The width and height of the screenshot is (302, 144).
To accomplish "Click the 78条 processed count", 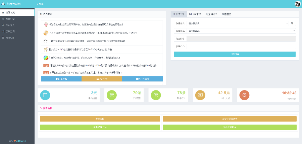I will tap(181, 93).
